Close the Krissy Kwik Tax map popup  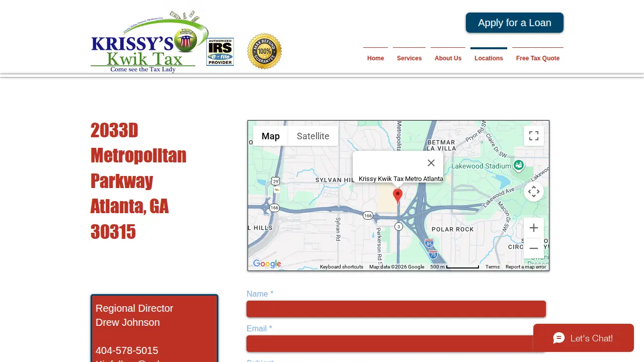[x=431, y=163]
